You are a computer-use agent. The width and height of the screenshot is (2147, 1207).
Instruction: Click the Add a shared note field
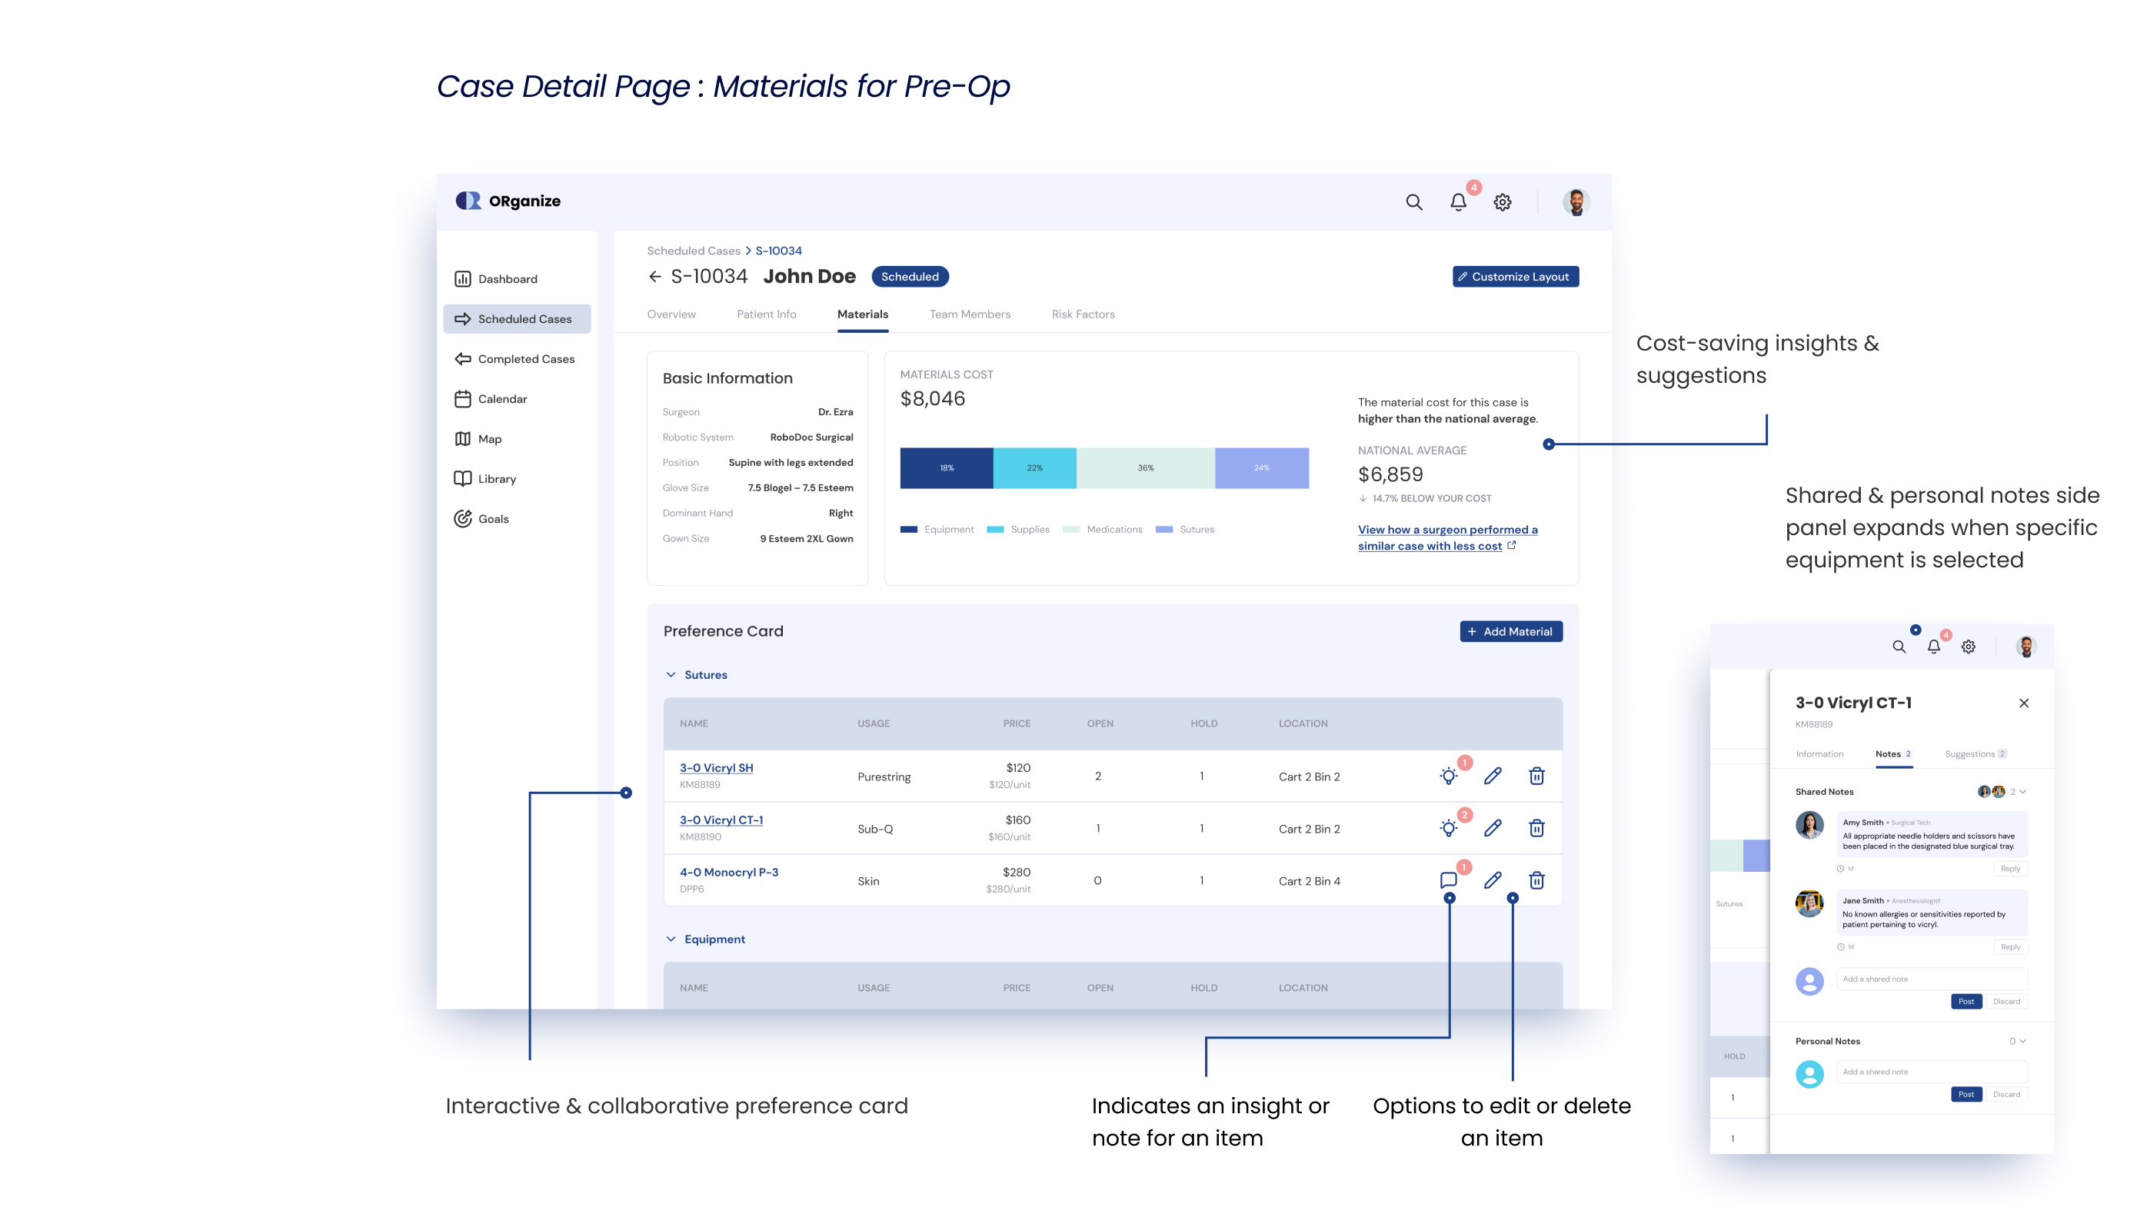click(x=1931, y=979)
